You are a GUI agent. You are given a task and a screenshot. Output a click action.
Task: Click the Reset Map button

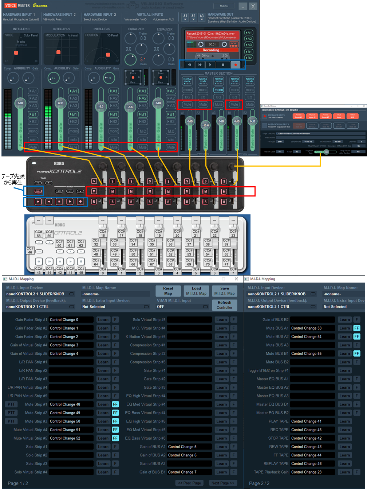(x=168, y=291)
